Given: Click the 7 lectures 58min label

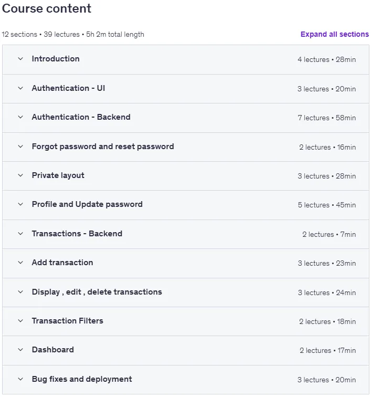Looking at the screenshot, I should (x=327, y=118).
